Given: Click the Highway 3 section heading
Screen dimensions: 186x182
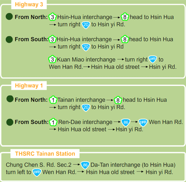Looking at the screenshot, I should 29,5.
